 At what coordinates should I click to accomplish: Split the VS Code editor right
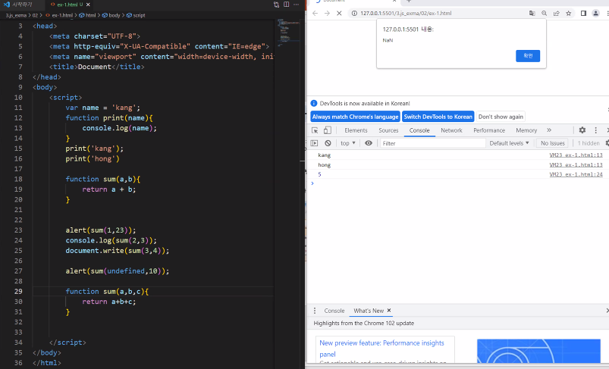(286, 5)
